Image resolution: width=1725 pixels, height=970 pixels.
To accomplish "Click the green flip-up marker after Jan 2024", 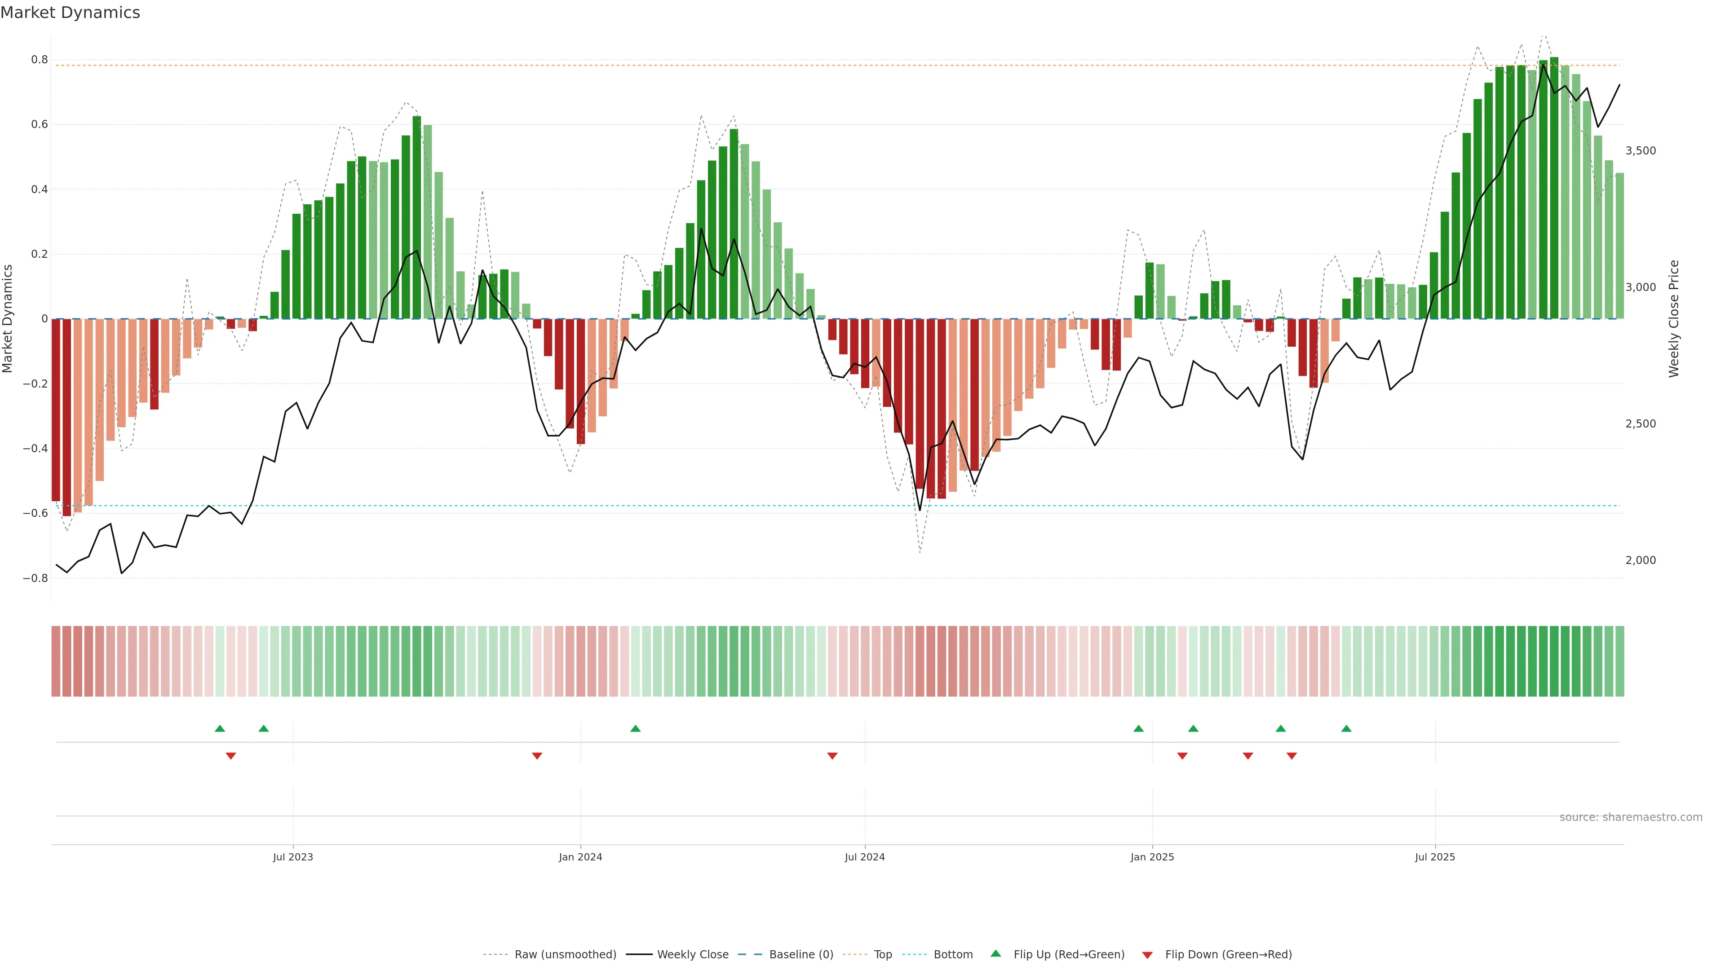I will click(636, 728).
